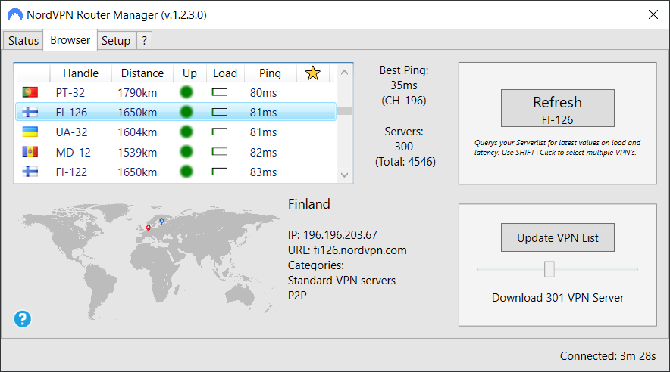Click the scroll up arrow of server list
Image resolution: width=670 pixels, height=372 pixels.
coord(344,73)
